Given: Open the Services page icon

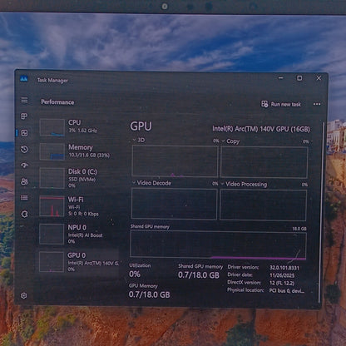Looking at the screenshot, I should pos(24,214).
